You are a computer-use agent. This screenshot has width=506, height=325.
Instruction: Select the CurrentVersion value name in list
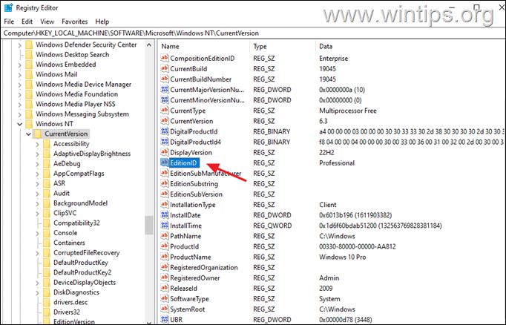coord(191,121)
